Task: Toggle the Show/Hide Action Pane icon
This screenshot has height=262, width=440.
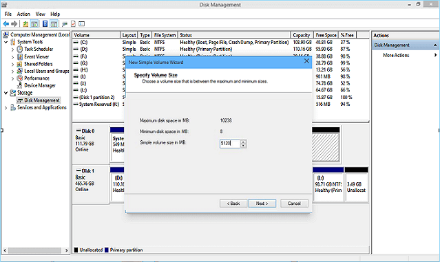Action: coord(54,24)
